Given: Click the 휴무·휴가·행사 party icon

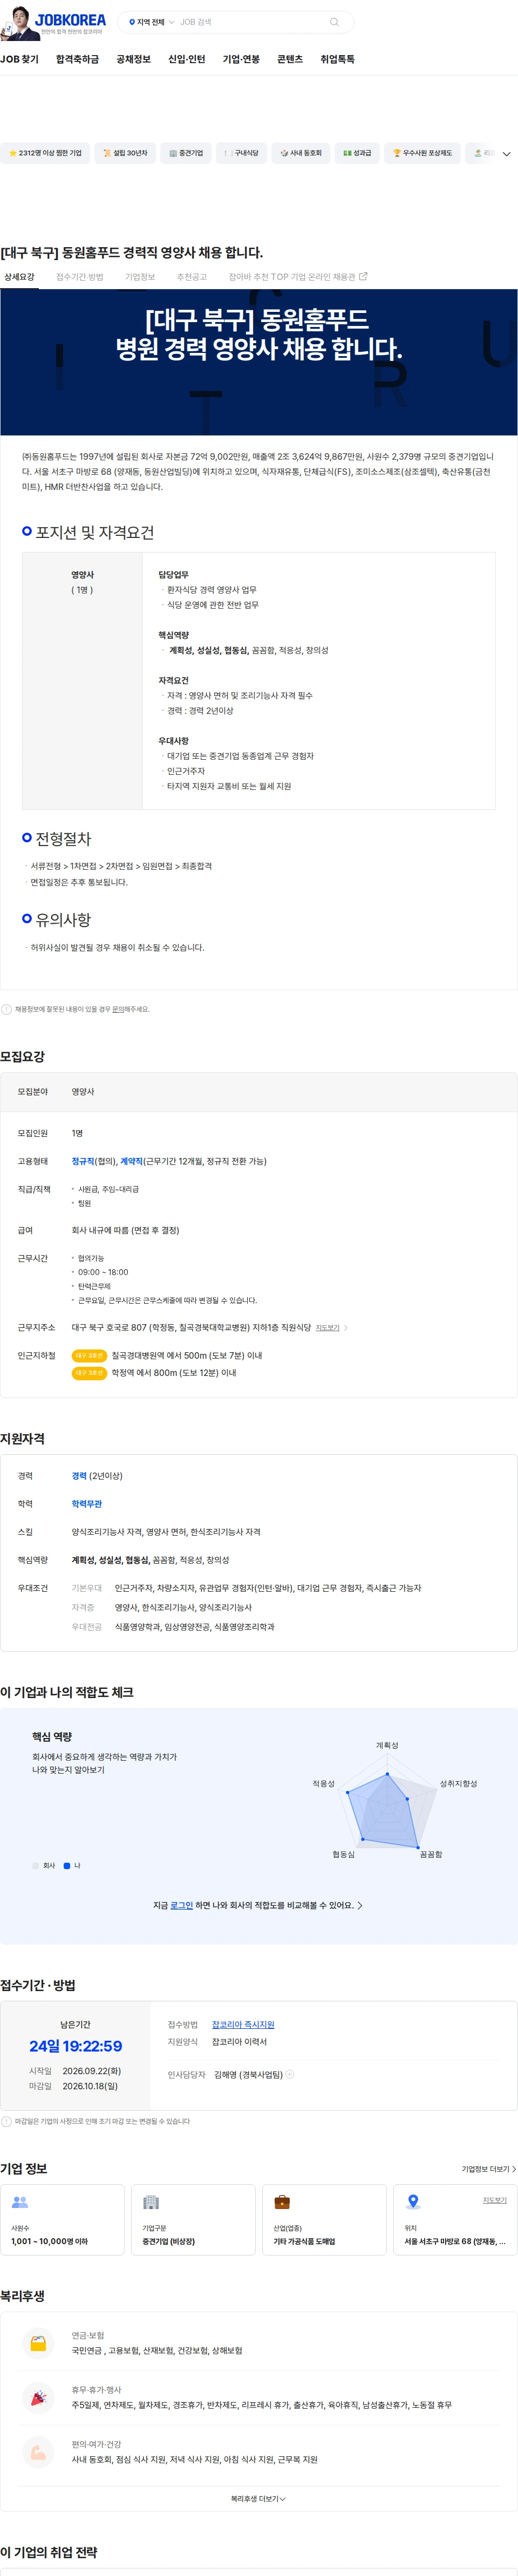Looking at the screenshot, I should 38,2397.
